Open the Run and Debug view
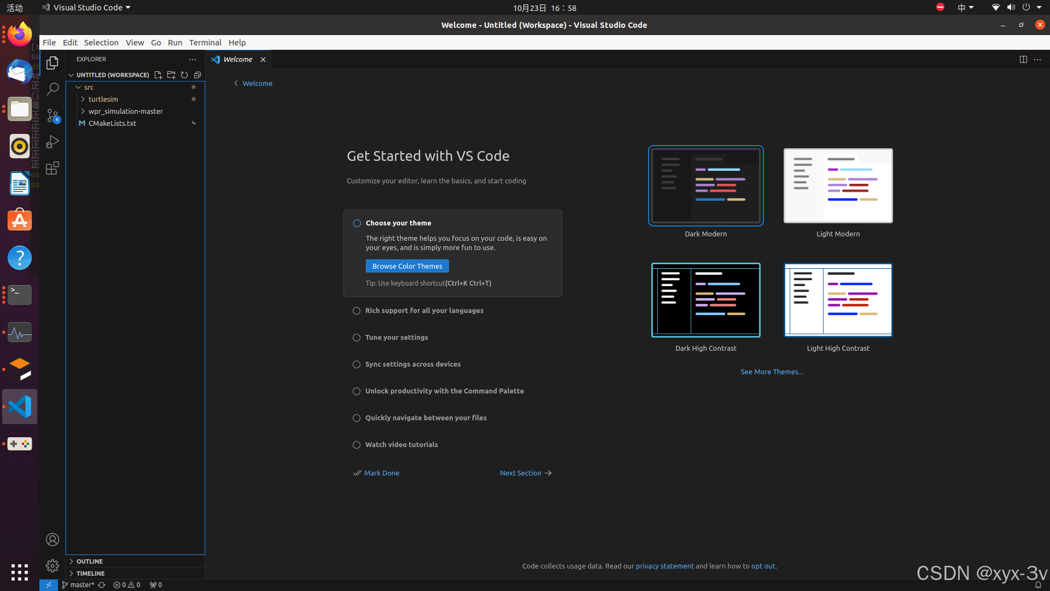This screenshot has height=591, width=1050. [x=52, y=142]
